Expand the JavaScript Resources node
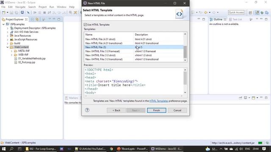This screenshot has height=152, width=271. coord(8,39)
